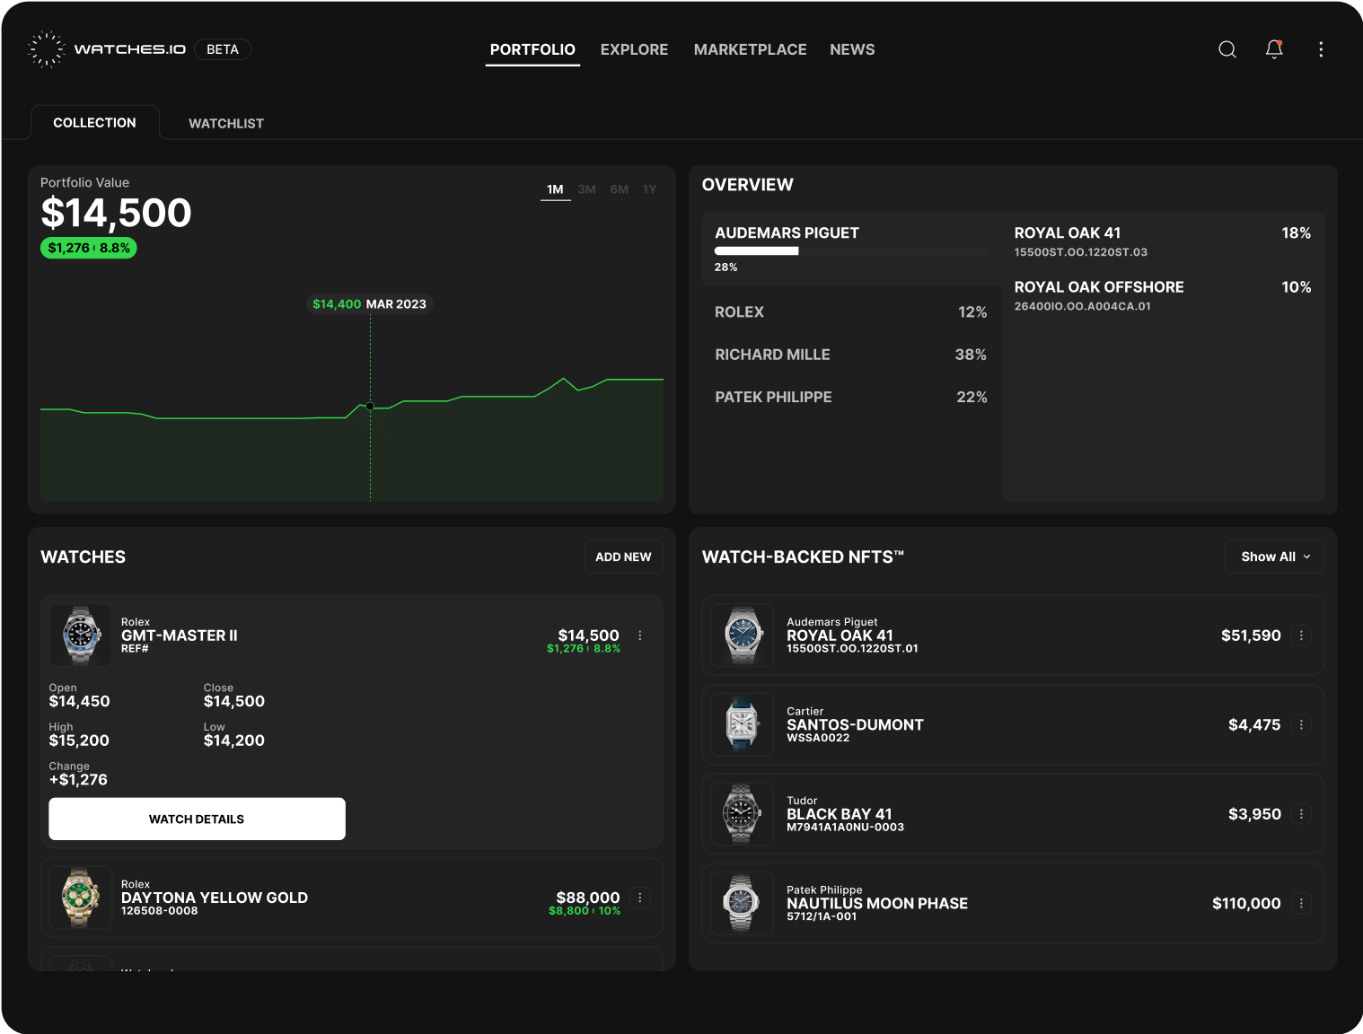
Task: Open the Marketplace nav item
Action: tap(750, 49)
